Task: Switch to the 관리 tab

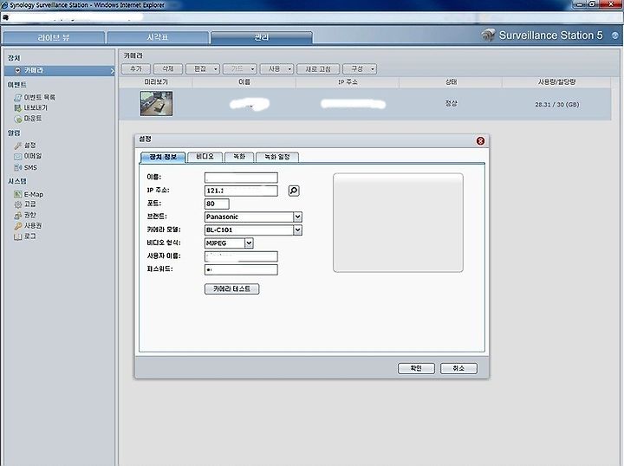Action: (x=262, y=37)
